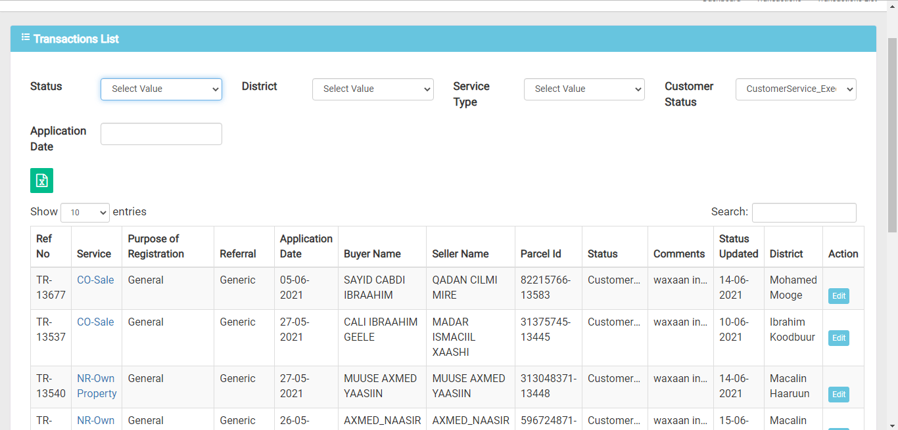Image resolution: width=898 pixels, height=430 pixels.
Task: Click the page vertical scrollbar
Action: coord(892,135)
